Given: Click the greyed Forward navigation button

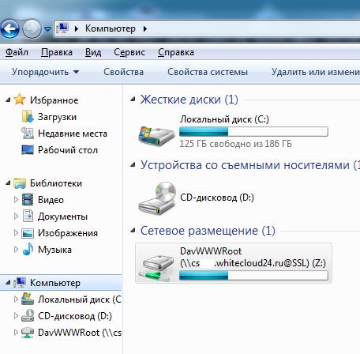Looking at the screenshot, I should [32, 28].
